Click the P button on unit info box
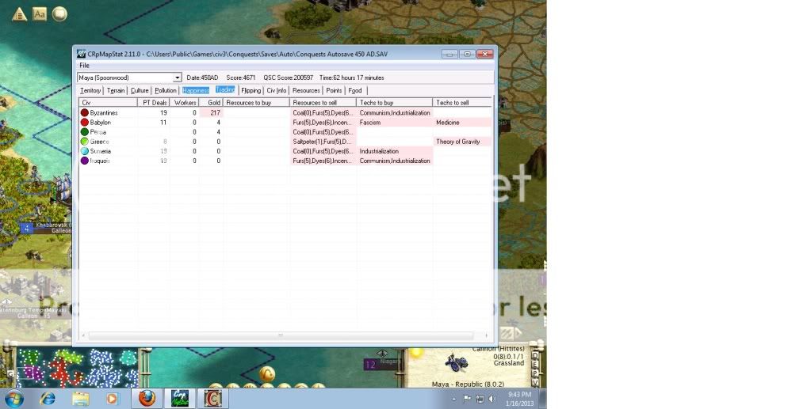 point(536,373)
